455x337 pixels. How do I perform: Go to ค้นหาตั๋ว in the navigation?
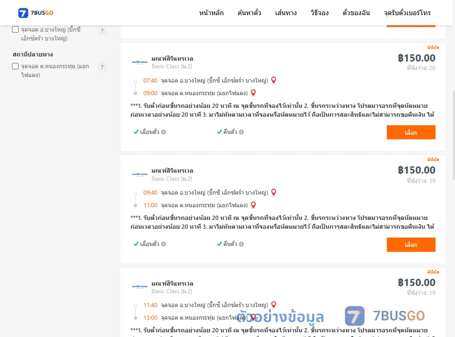249,13
